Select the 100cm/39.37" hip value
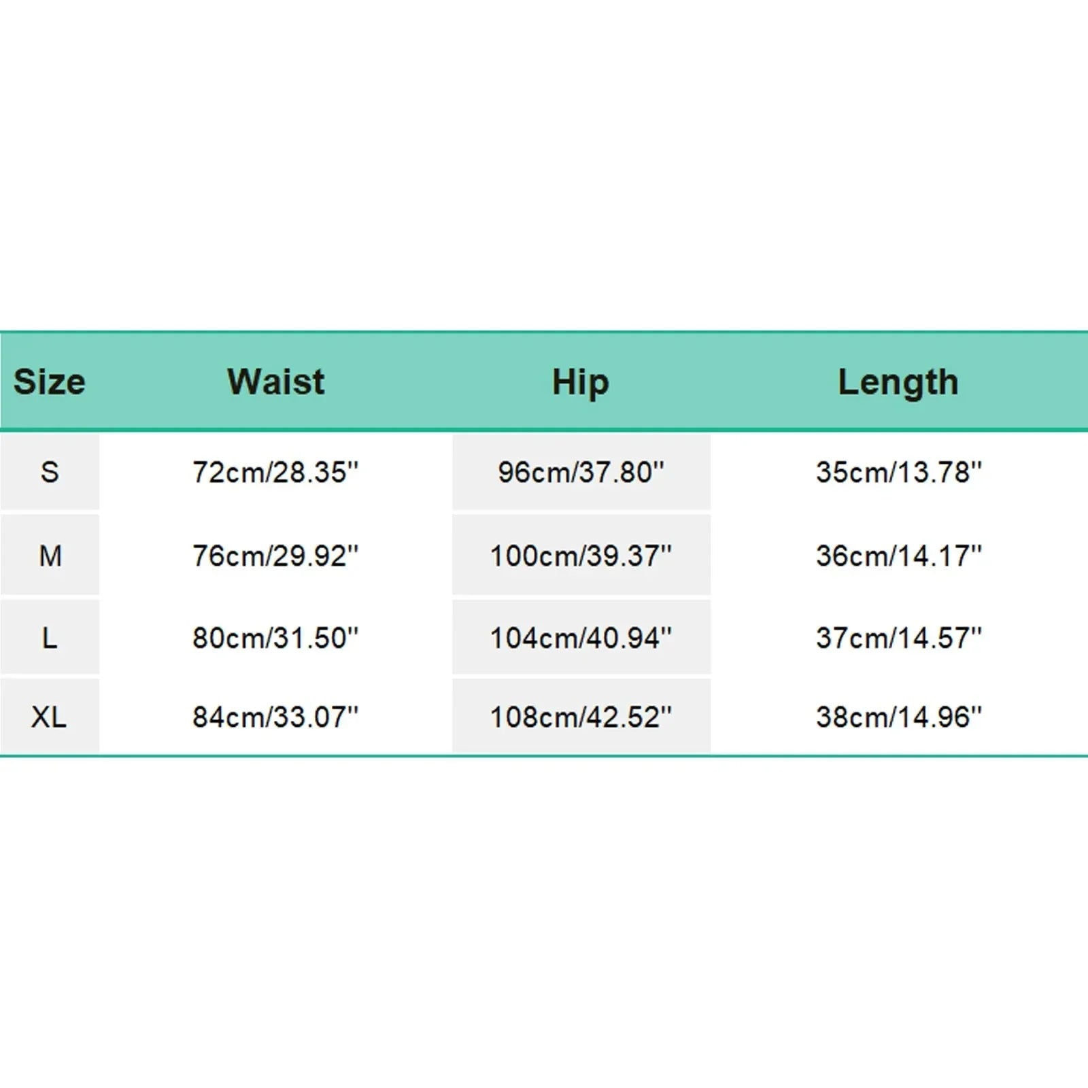The width and height of the screenshot is (1088, 1088). (581, 556)
